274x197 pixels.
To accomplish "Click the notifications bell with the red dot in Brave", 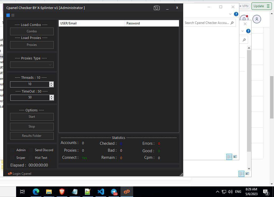I will [244, 19].
